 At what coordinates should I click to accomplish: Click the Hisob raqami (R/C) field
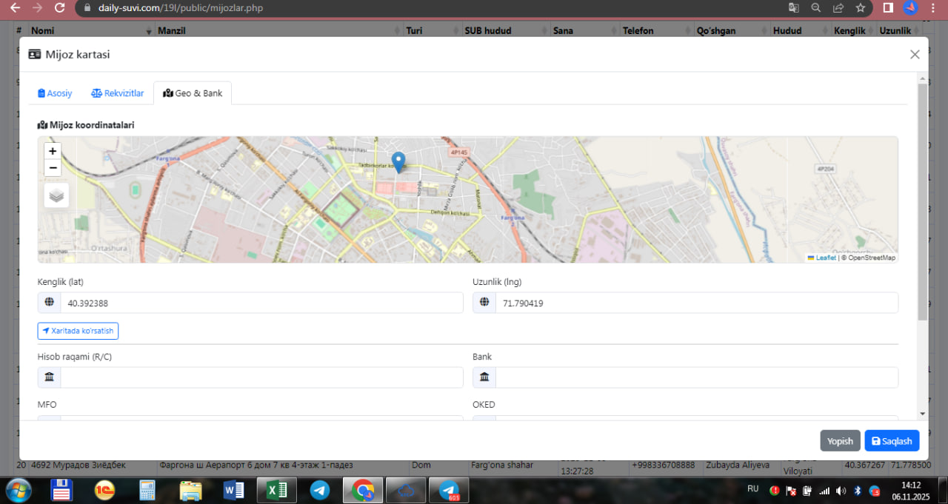(x=261, y=377)
